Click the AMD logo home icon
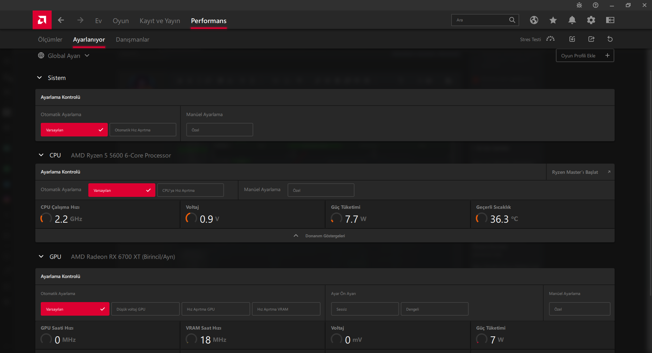Image resolution: width=652 pixels, height=353 pixels. pyautogui.click(x=42, y=20)
